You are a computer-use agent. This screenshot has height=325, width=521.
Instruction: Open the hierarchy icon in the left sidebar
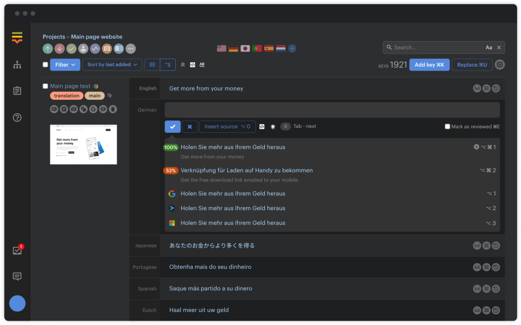tap(17, 64)
